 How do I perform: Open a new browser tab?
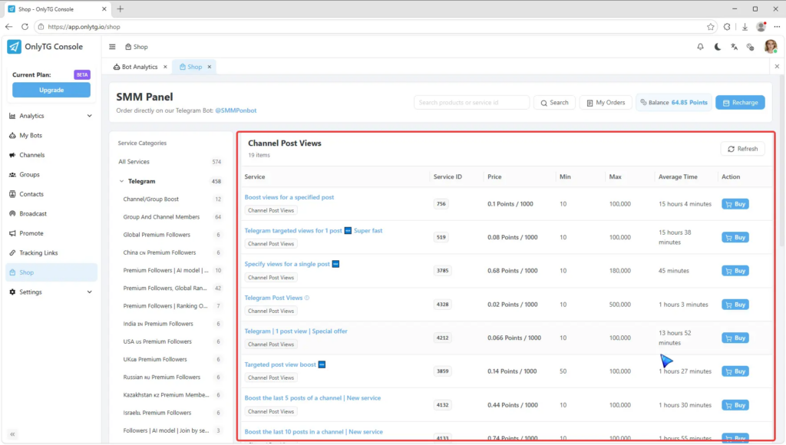[121, 8]
